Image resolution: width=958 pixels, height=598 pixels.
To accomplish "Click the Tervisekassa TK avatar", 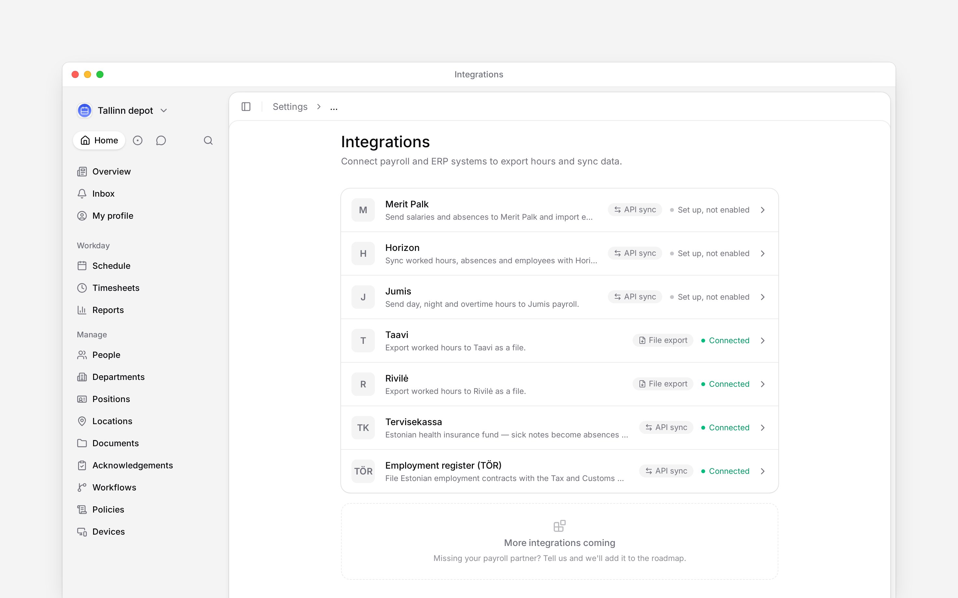I will coord(363,428).
